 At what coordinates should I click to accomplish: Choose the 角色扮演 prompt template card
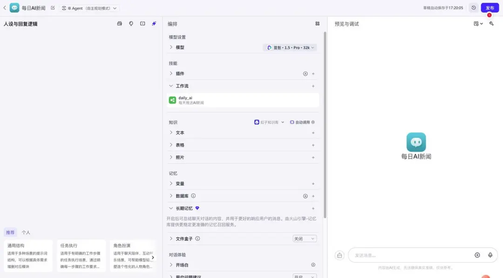click(132, 256)
